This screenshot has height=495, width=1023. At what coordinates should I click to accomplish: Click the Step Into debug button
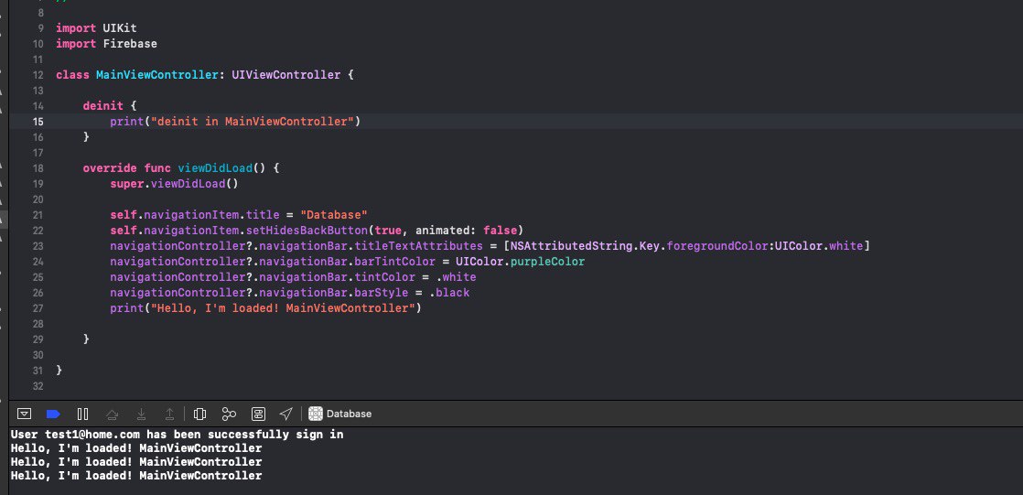click(141, 414)
